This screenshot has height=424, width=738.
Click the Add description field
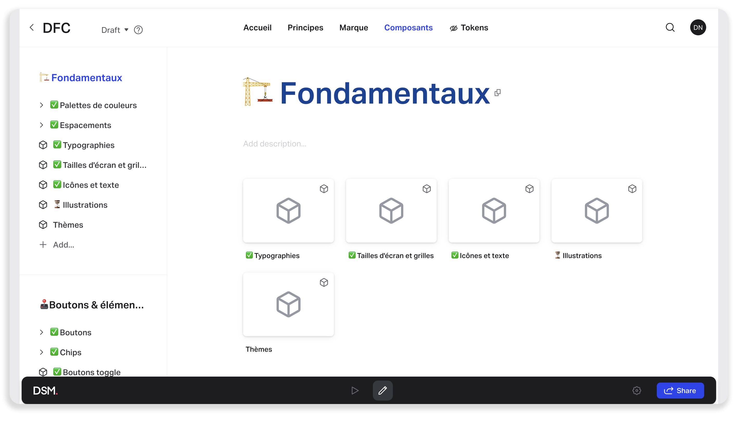tap(275, 144)
